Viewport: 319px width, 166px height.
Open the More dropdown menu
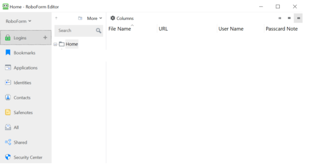click(95, 18)
